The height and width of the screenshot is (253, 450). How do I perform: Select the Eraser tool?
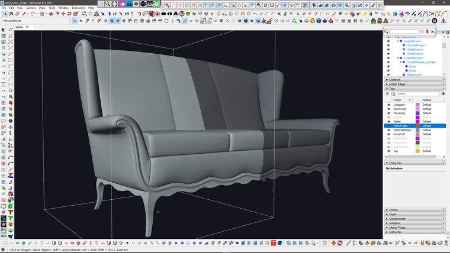(x=18, y=13)
